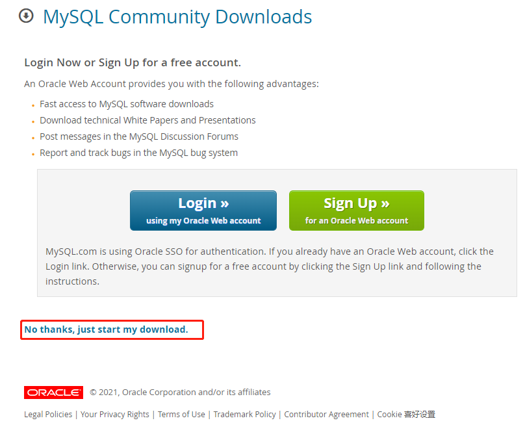
Task: Click the Oracle Corporation copyright notice text
Action: click(x=180, y=392)
